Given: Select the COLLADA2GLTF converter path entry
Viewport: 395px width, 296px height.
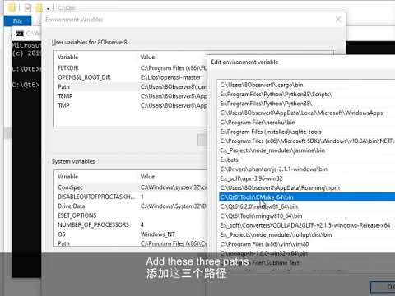Looking at the screenshot, I should click(x=307, y=225).
